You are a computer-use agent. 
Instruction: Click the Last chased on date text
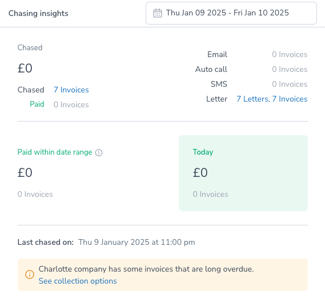pyautogui.click(x=137, y=242)
